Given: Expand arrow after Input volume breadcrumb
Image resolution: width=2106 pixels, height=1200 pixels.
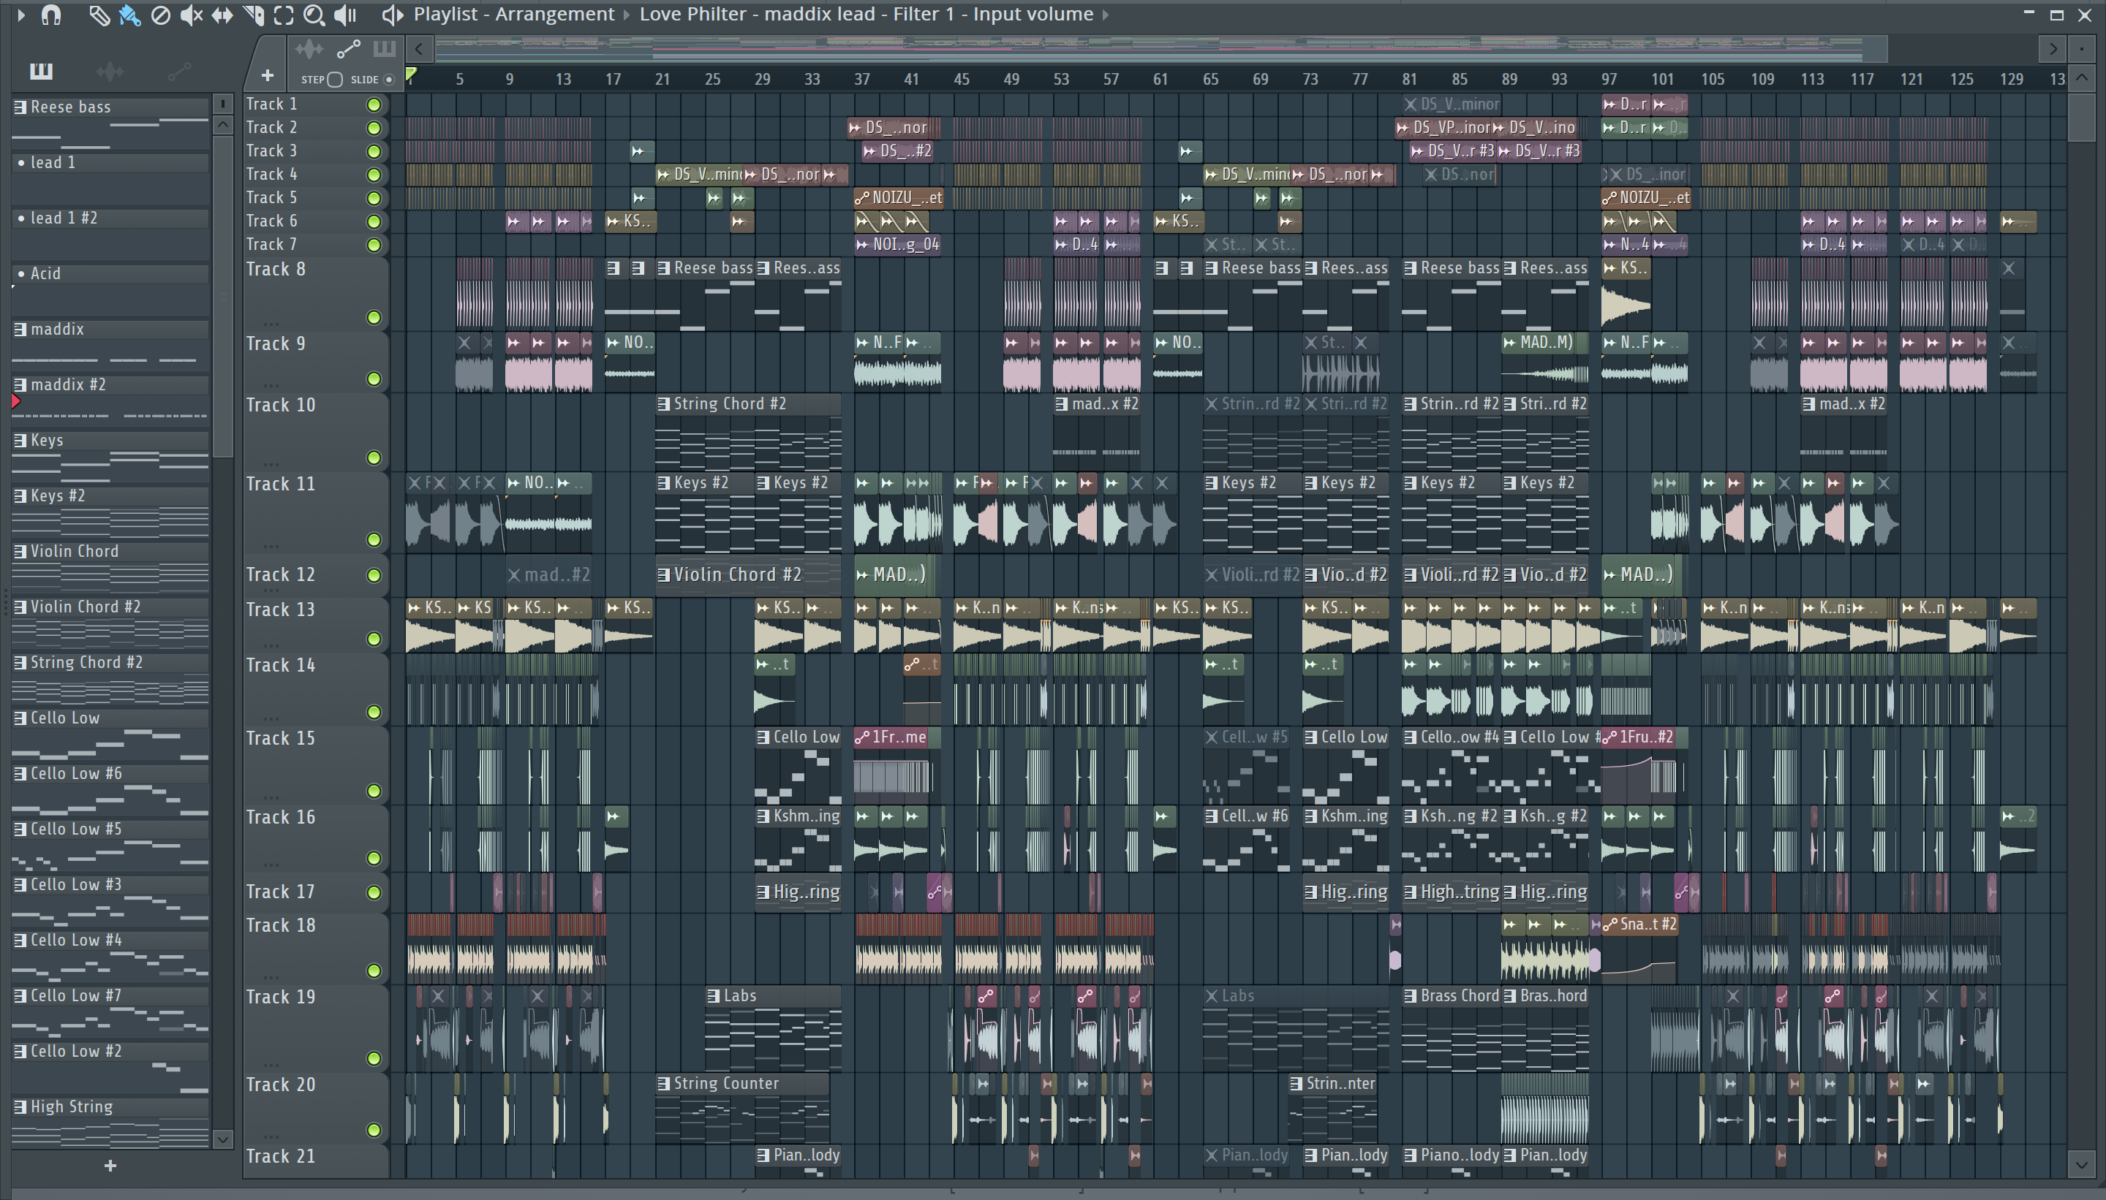Looking at the screenshot, I should [x=1106, y=15].
